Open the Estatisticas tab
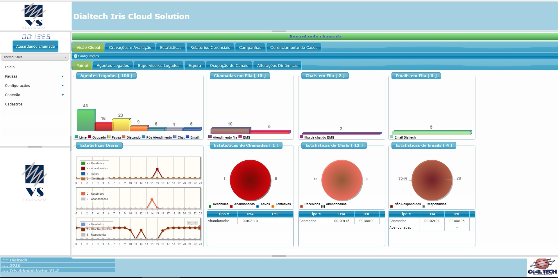The image size is (558, 278). coord(171,47)
